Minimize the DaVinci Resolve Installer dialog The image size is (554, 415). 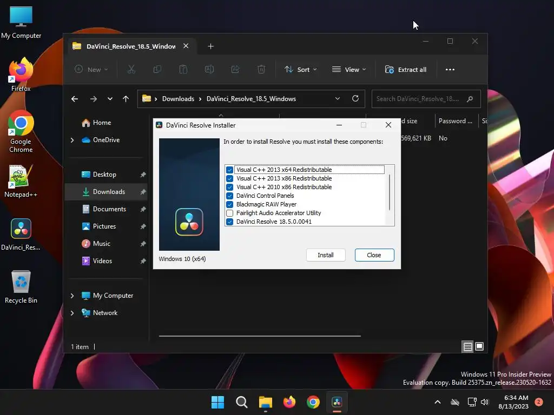pos(339,125)
